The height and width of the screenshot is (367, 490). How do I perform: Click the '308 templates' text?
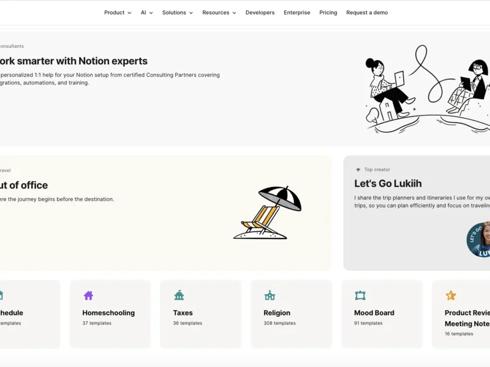tap(279, 323)
